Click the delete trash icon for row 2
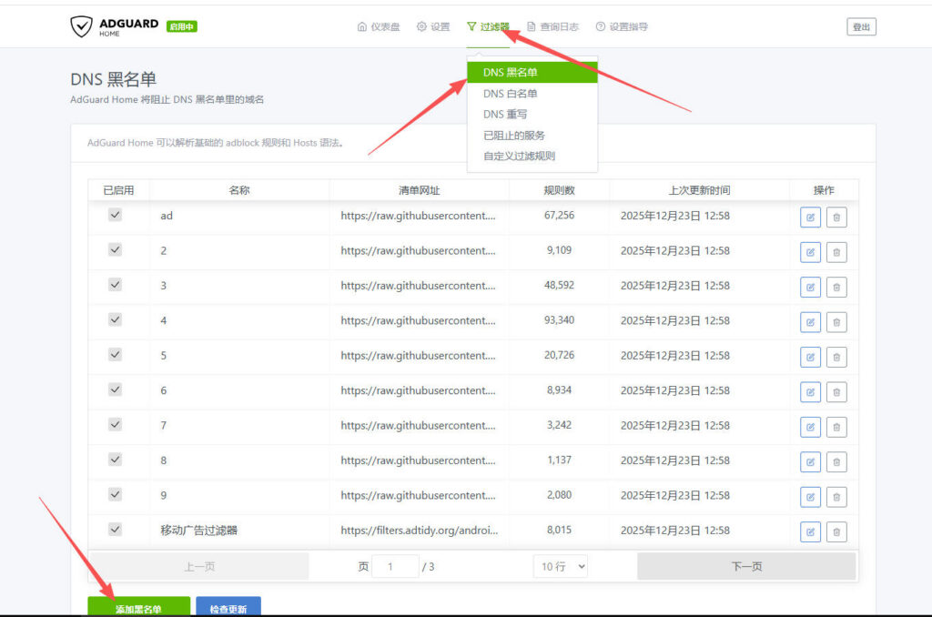 click(836, 252)
